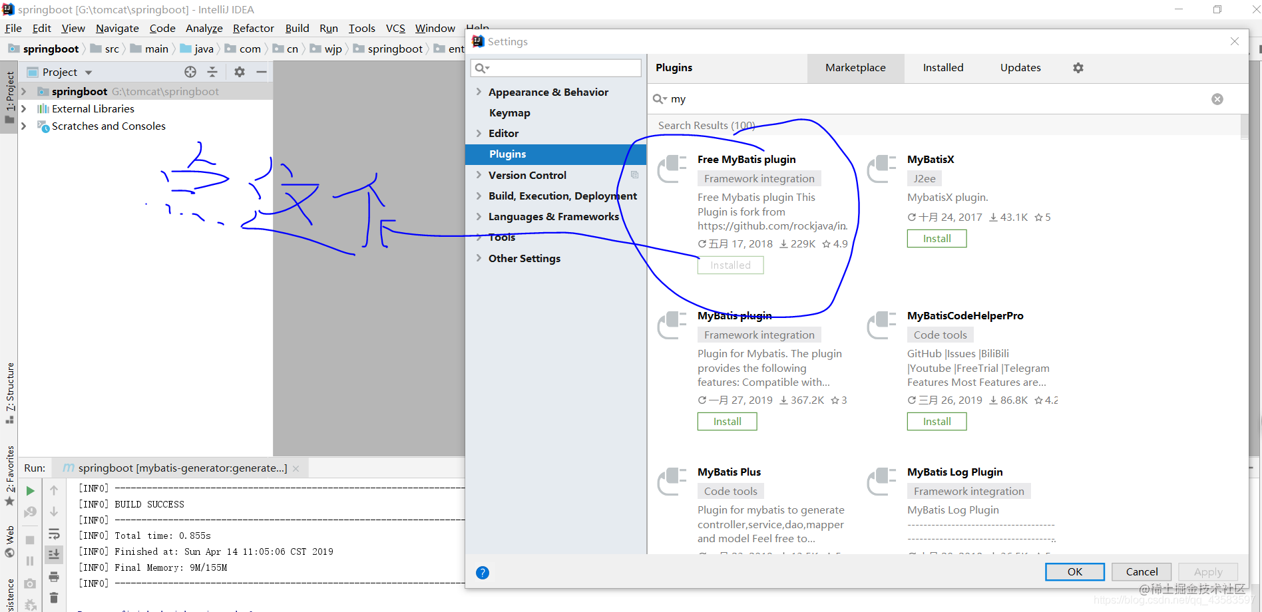
Task: Close the Settings dialog
Action: 1235,41
